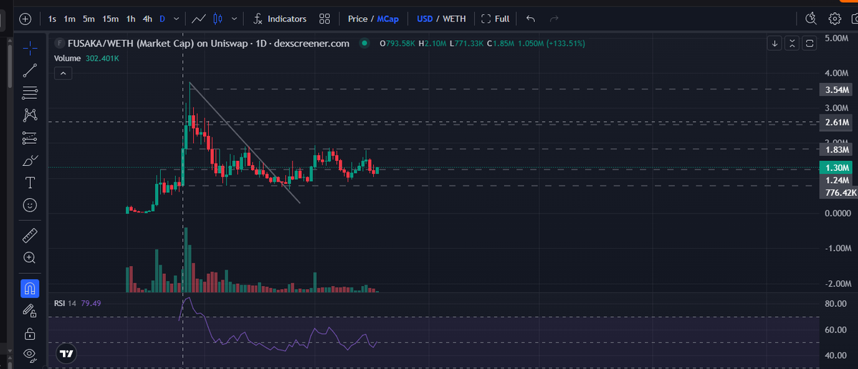Switch to line chart style
Screen dimensions: 858x369
click(200, 19)
